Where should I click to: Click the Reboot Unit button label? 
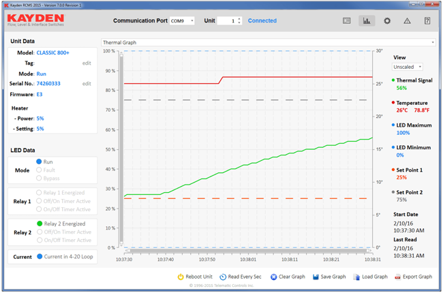[x=199, y=277]
